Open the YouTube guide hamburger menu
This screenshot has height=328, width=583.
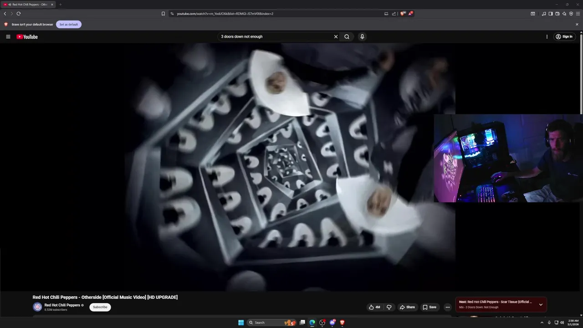tap(8, 36)
